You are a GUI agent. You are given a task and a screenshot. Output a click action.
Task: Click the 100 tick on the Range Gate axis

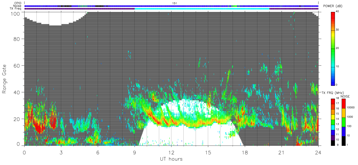point(16,14)
